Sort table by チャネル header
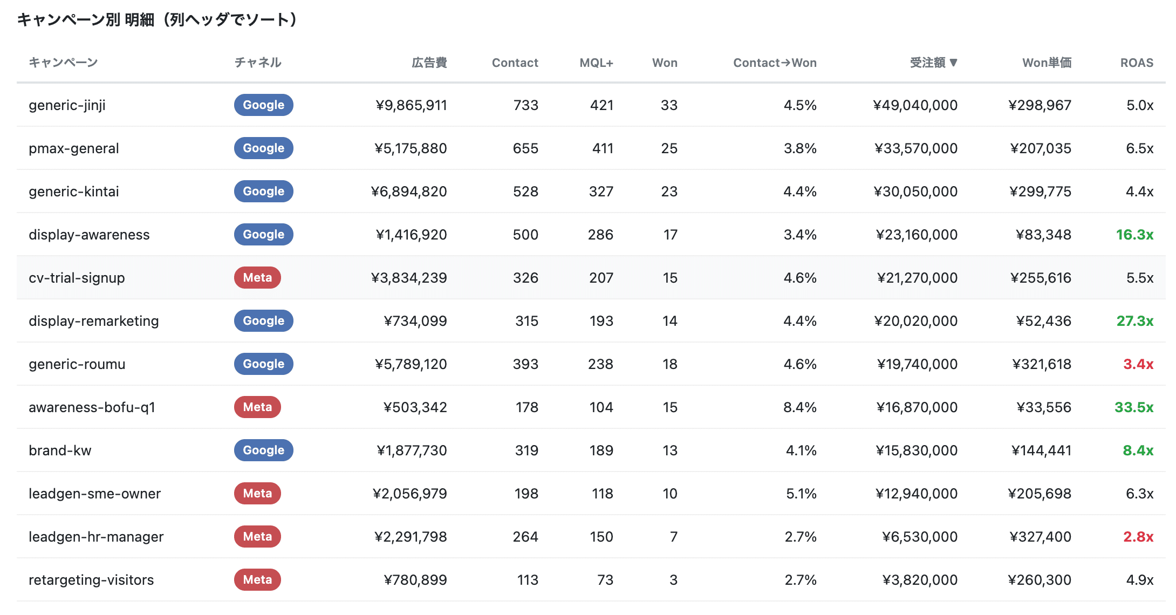Viewport: 1176px width, 615px height. tap(258, 63)
